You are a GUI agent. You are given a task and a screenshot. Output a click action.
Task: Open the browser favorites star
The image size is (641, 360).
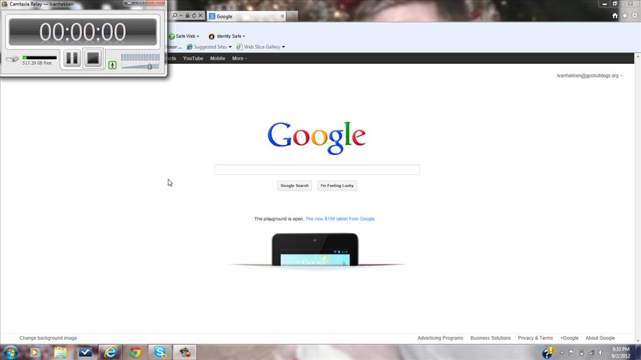click(625, 16)
